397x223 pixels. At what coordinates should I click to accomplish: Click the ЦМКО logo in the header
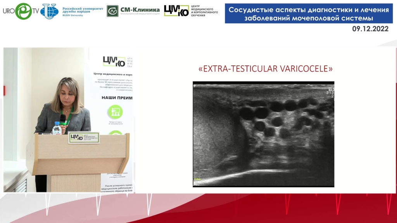[176, 11]
